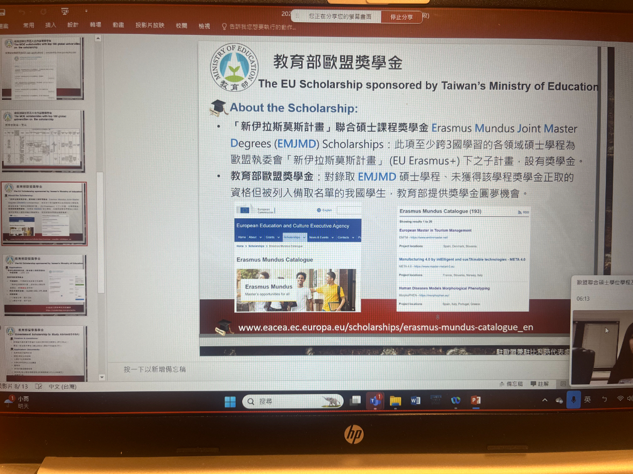Open the Word icon in the taskbar

click(415, 400)
